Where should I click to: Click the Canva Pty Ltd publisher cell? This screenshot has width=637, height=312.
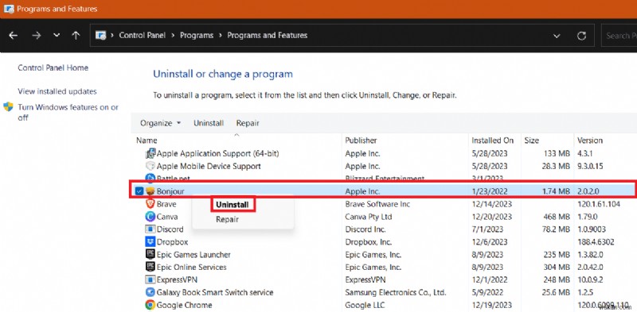pos(369,217)
